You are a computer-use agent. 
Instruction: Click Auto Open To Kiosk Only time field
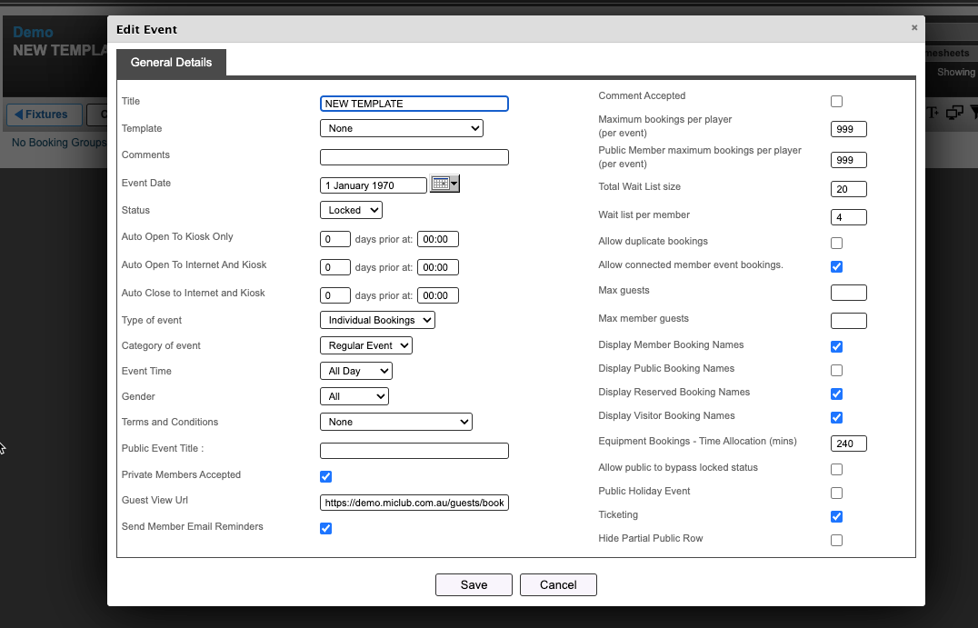(x=438, y=239)
